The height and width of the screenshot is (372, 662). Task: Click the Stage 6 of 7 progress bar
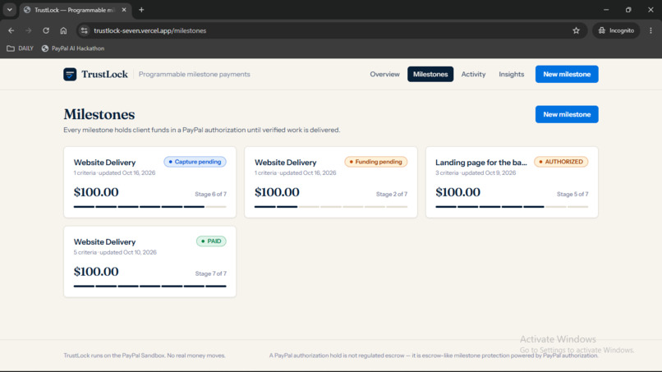(x=149, y=207)
